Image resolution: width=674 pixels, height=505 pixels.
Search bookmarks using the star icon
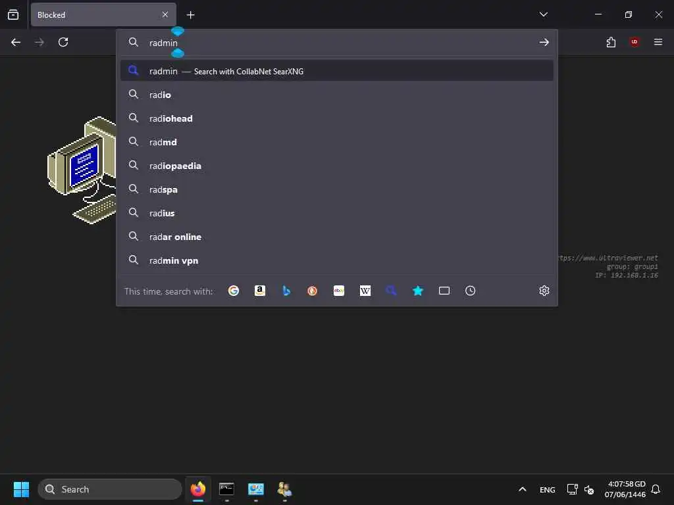click(x=418, y=291)
